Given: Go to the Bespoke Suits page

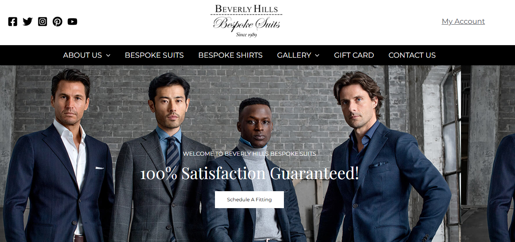Looking at the screenshot, I should pyautogui.click(x=154, y=55).
